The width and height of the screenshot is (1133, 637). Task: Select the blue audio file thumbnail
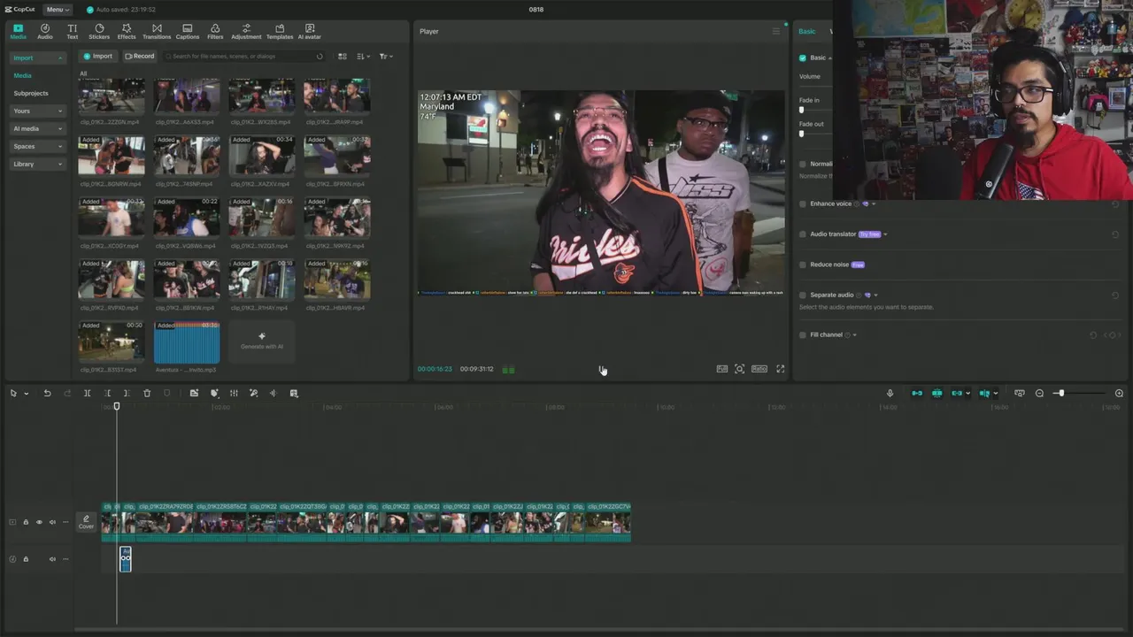click(x=187, y=342)
